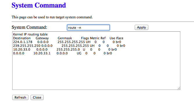This screenshot has width=194, height=107.
Task: Click destination 10.20.33.0 in output
Action: pyautogui.click(x=22, y=49)
